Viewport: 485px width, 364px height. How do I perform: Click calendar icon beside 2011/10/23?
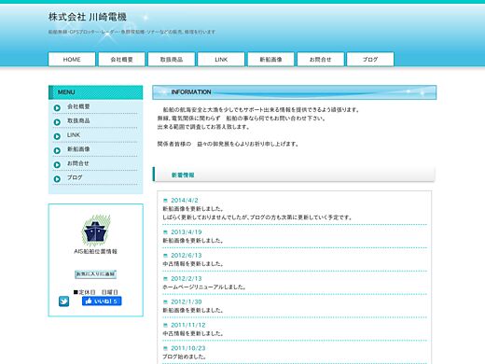point(165,348)
